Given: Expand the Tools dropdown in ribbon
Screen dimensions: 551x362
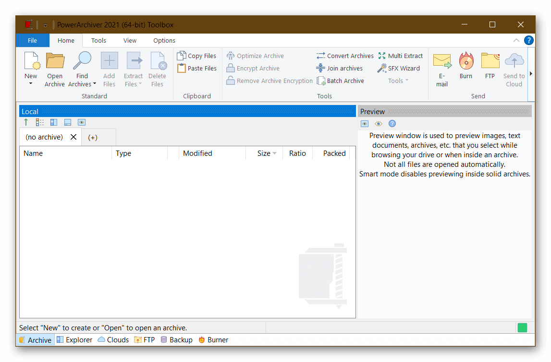Looking at the screenshot, I should tap(398, 81).
